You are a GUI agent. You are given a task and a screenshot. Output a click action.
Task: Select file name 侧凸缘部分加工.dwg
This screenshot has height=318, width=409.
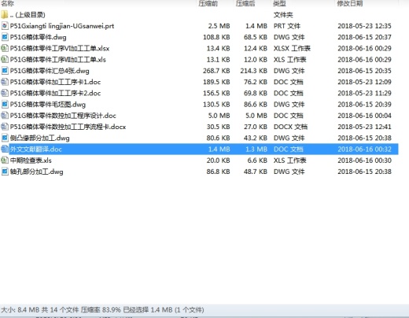tap(40, 138)
